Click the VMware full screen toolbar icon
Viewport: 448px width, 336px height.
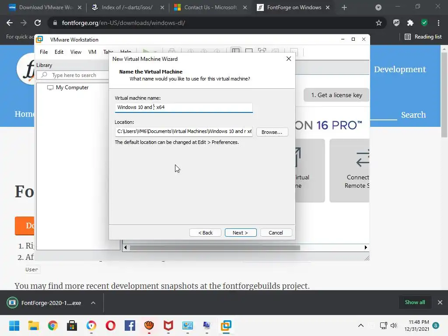[262, 51]
